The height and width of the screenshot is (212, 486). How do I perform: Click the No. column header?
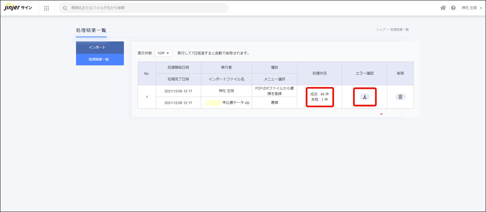pyautogui.click(x=147, y=73)
